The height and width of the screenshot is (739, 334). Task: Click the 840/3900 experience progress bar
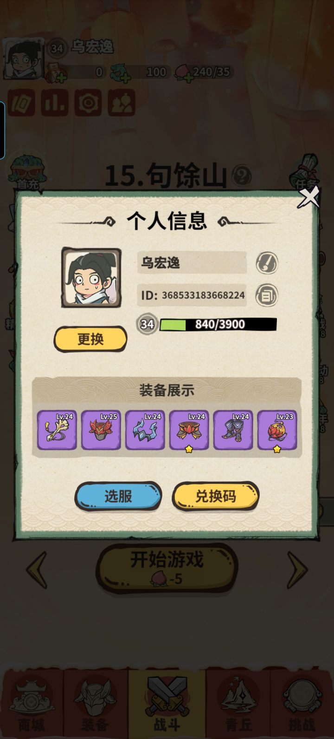[218, 324]
